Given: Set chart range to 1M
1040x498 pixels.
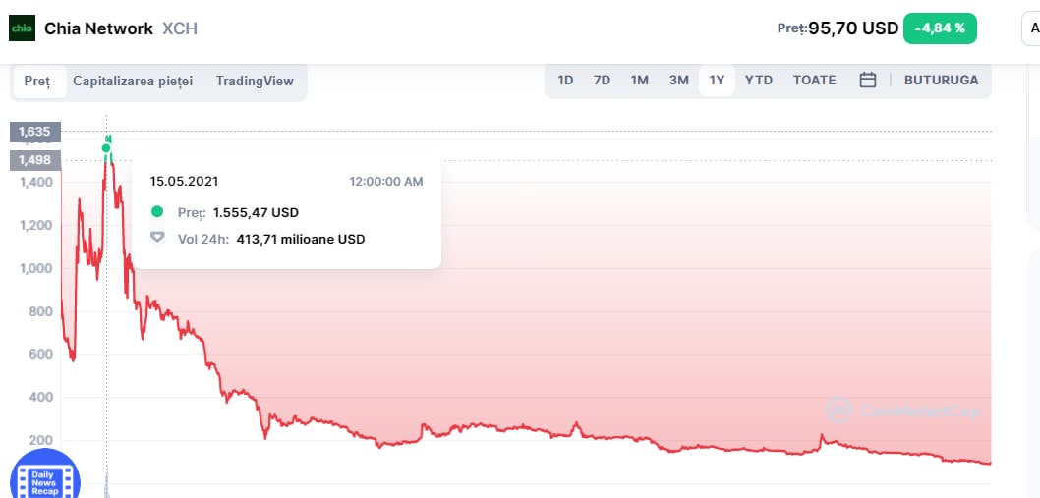Looking at the screenshot, I should [639, 81].
